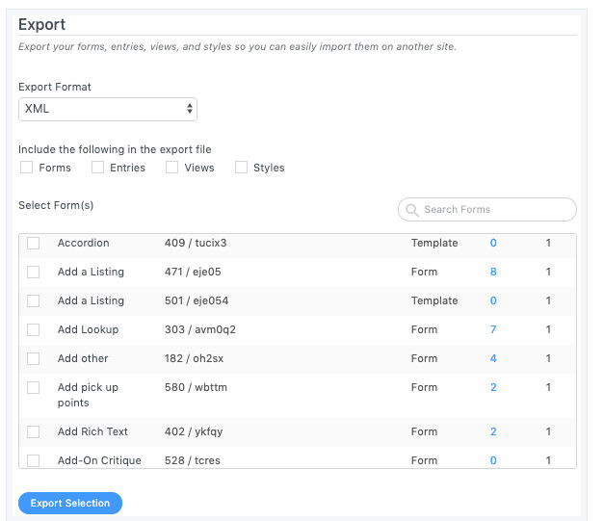Check the Add pick up points row

(x=34, y=388)
